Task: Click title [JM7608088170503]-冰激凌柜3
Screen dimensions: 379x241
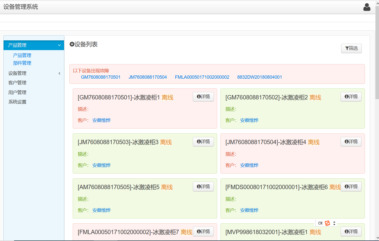Action: 118,142
